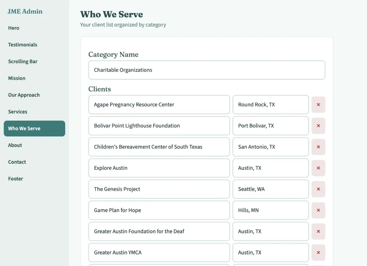This screenshot has width=367, height=266.
Task: Remove Explore Austin from the client list
Action: coord(318,168)
